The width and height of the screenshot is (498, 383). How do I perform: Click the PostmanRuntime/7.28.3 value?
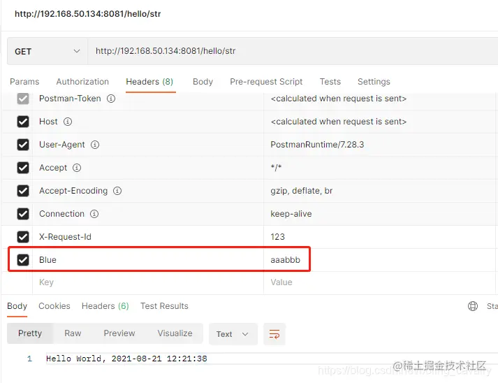tap(317, 145)
